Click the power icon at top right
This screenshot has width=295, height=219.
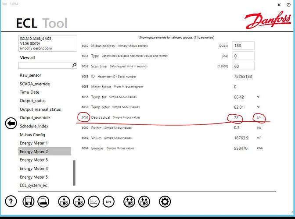[x=288, y=5]
